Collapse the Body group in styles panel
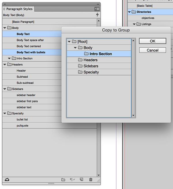173x189 pixels. tap(5, 28)
